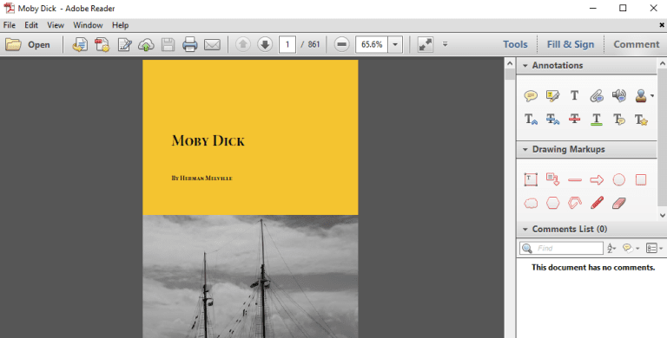Select the Highlight Text tool
Screen dimensions: 667x338
click(552, 96)
